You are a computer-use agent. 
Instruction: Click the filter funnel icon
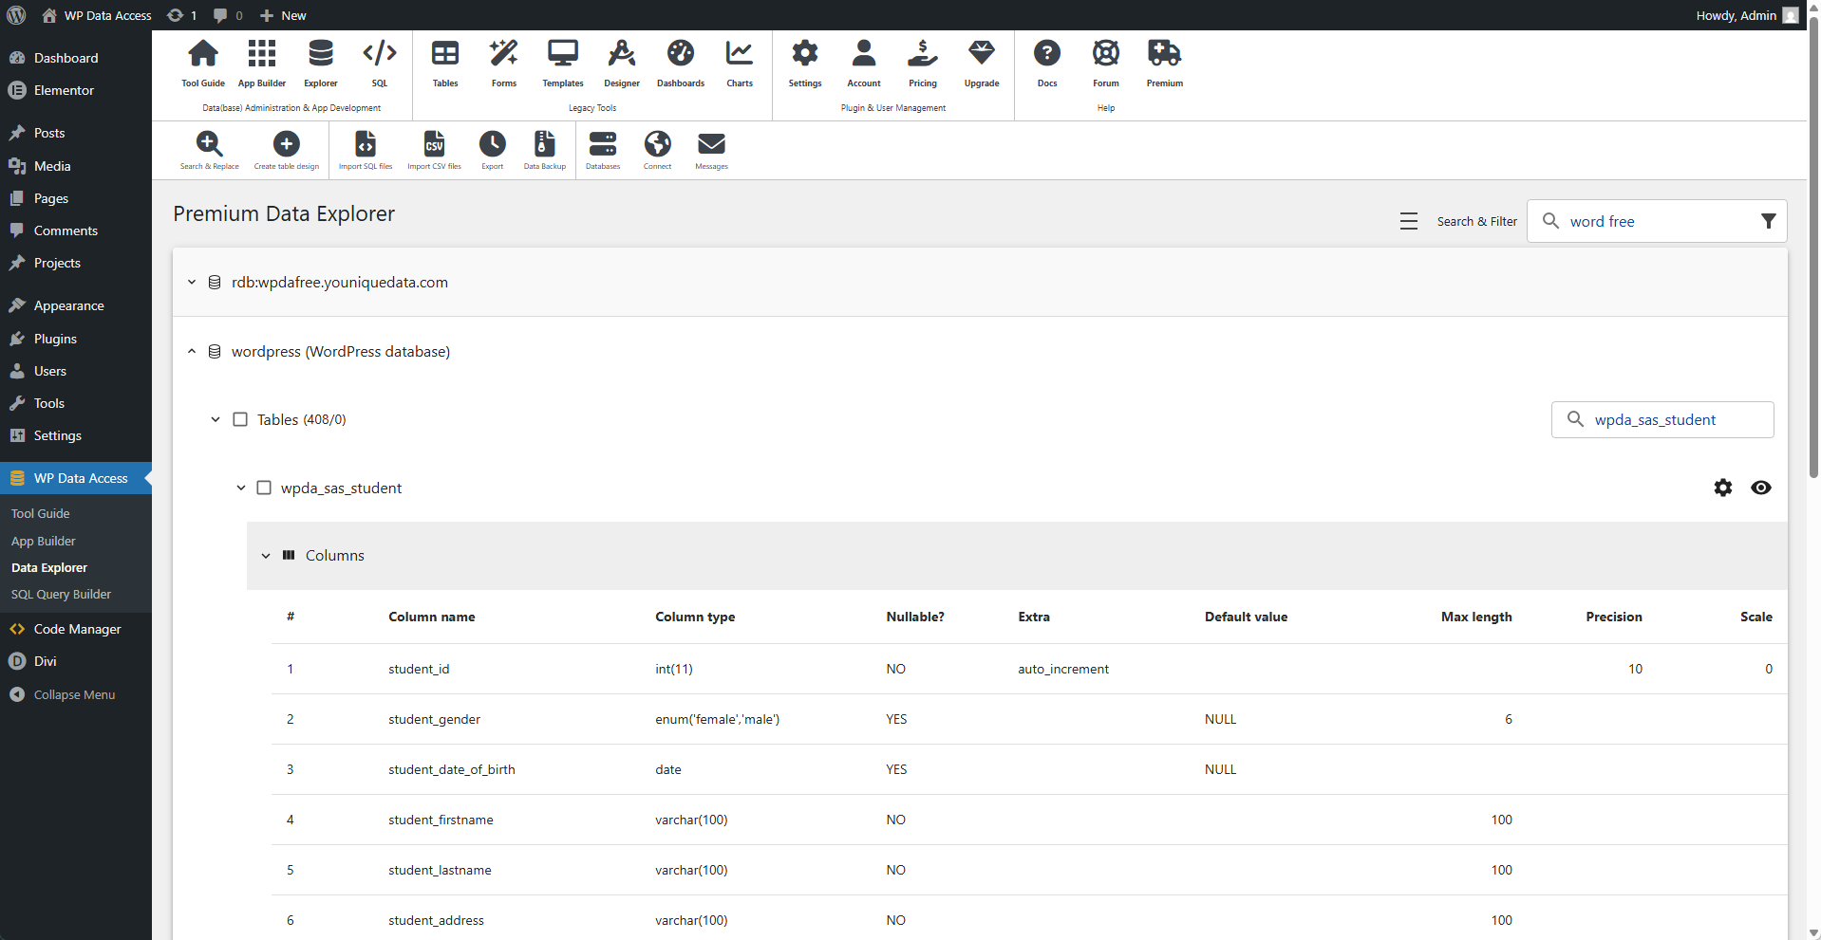point(1768,221)
